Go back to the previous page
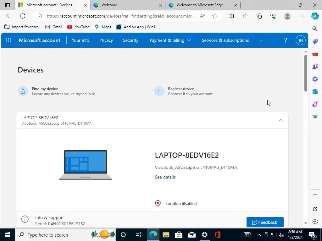Image resolution: width=322 pixels, height=241 pixels. click(8, 16)
